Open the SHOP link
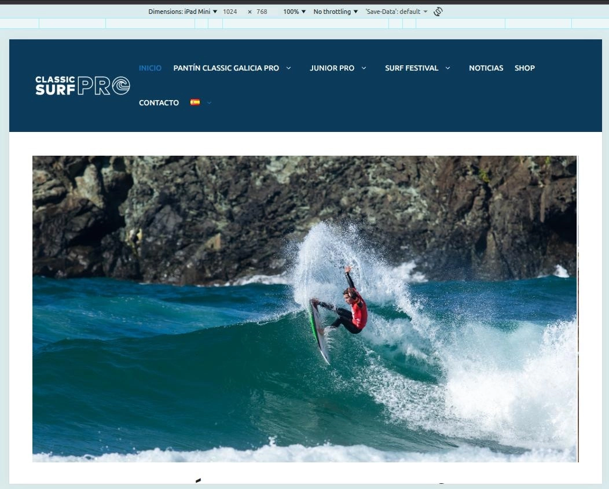Viewport: 609px width, 489px height. point(524,68)
